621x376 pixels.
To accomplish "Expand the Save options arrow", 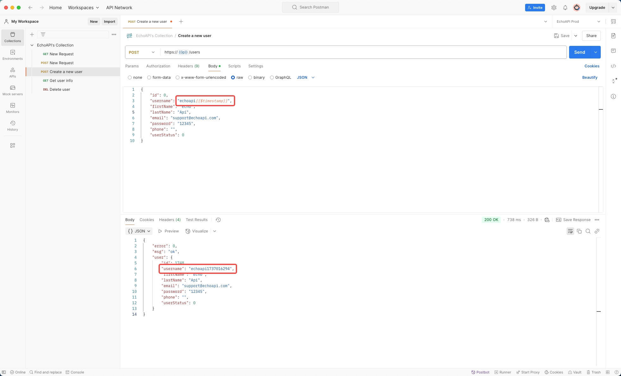I will (576, 36).
